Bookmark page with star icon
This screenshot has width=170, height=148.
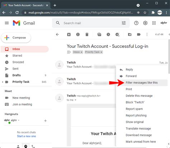click(145, 13)
